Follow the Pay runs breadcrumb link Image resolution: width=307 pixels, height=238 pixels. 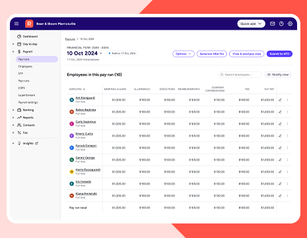click(70, 39)
